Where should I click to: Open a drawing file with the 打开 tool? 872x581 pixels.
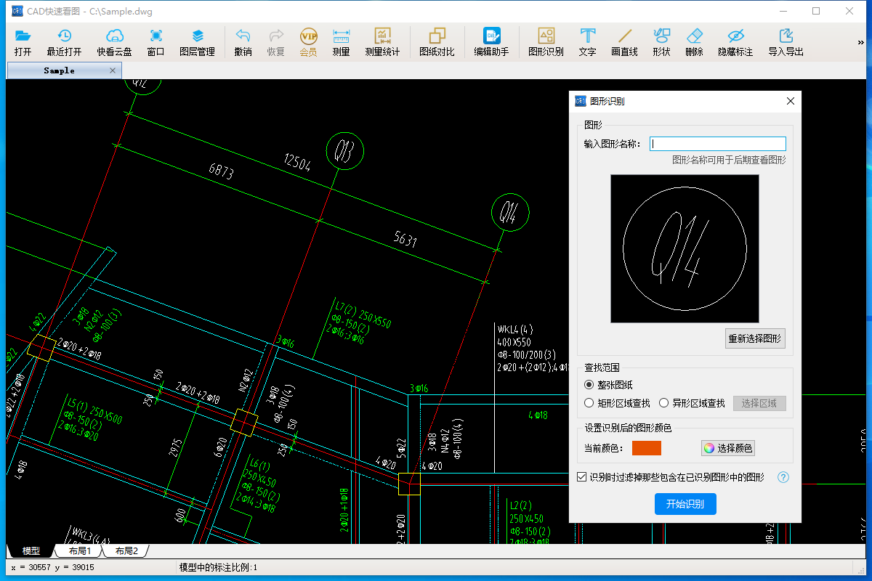(23, 41)
